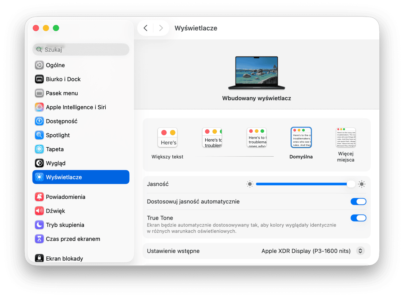Open Ustawienie wstępne preset dropdown
Viewport: 404px width, 298px height.
tap(360, 251)
